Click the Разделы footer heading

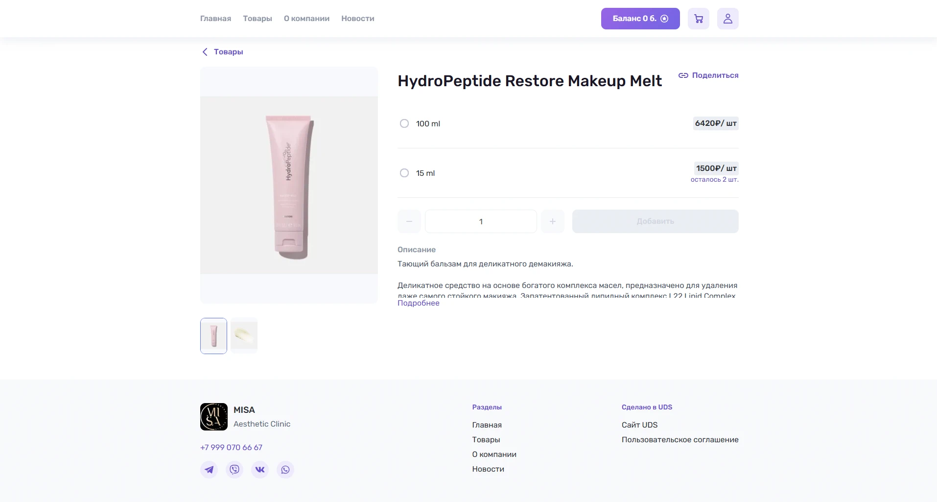pyautogui.click(x=487, y=407)
